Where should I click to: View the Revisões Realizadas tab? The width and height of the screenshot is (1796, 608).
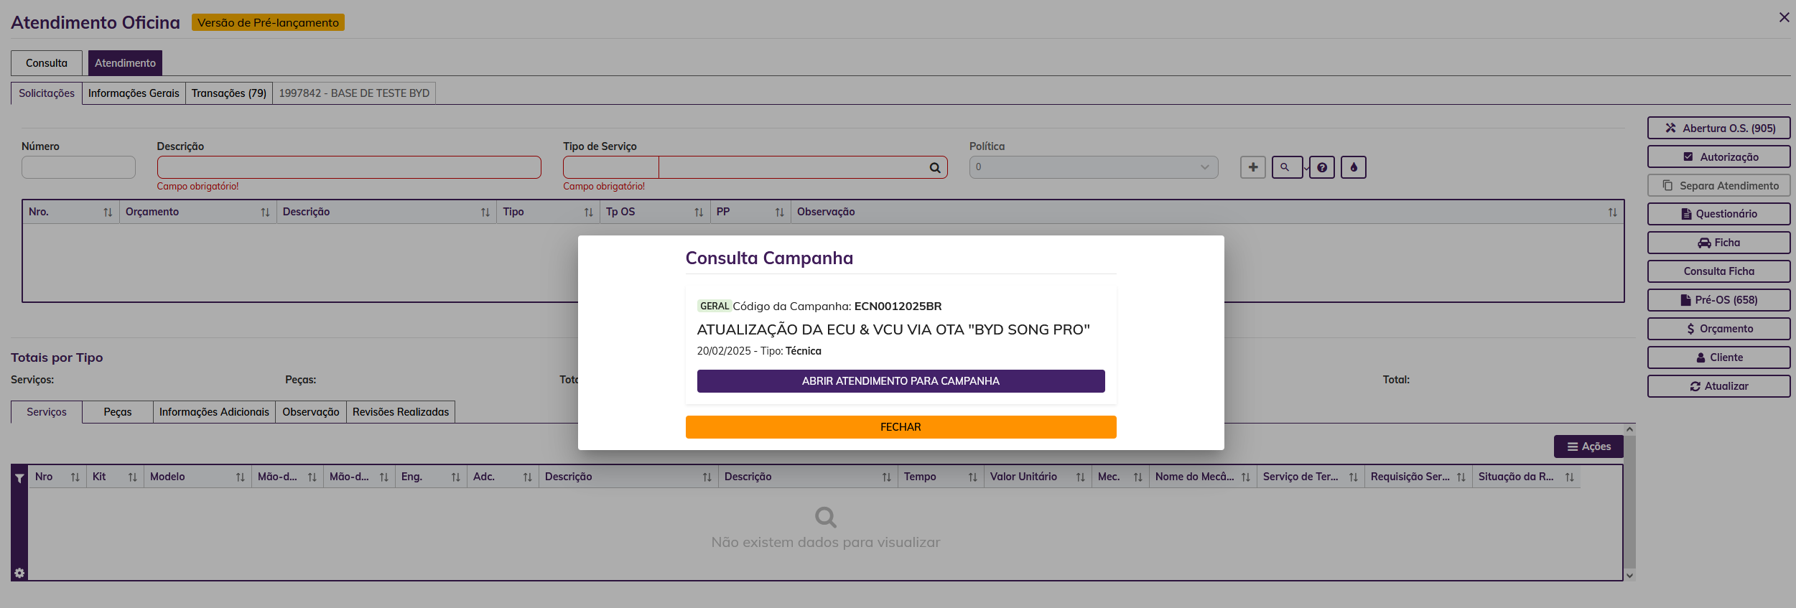(401, 412)
